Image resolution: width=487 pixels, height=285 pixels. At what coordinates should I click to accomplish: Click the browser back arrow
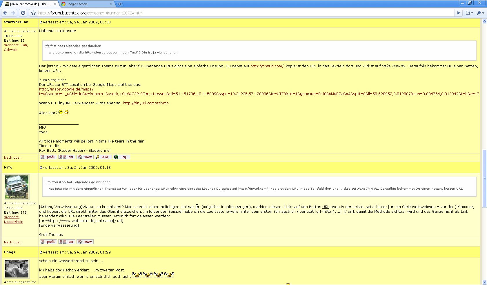pyautogui.click(x=5, y=13)
